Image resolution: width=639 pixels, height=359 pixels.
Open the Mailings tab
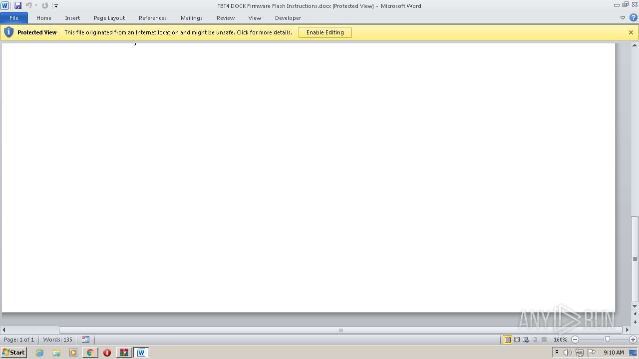coord(192,18)
